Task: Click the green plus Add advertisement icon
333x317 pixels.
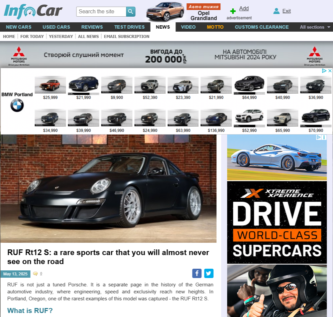Action: tap(233, 11)
